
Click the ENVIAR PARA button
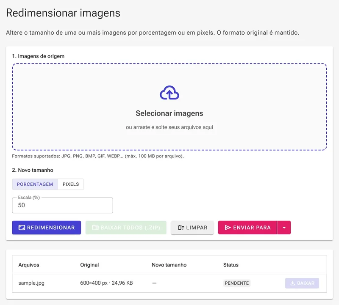click(247, 228)
